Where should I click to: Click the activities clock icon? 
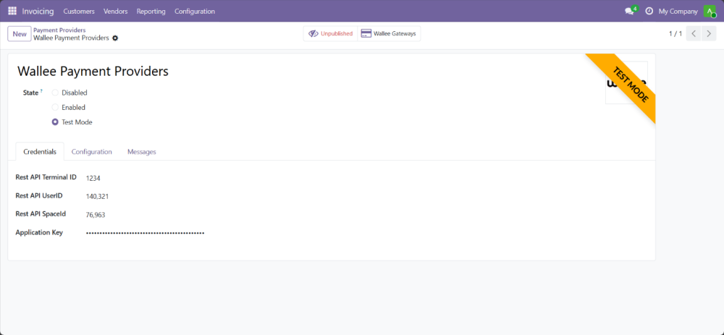[649, 11]
